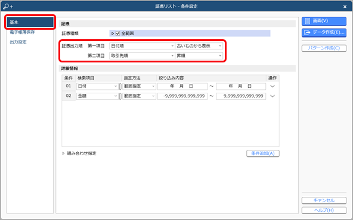
Task: Click the 条件追加(A) button
Action: click(263, 153)
